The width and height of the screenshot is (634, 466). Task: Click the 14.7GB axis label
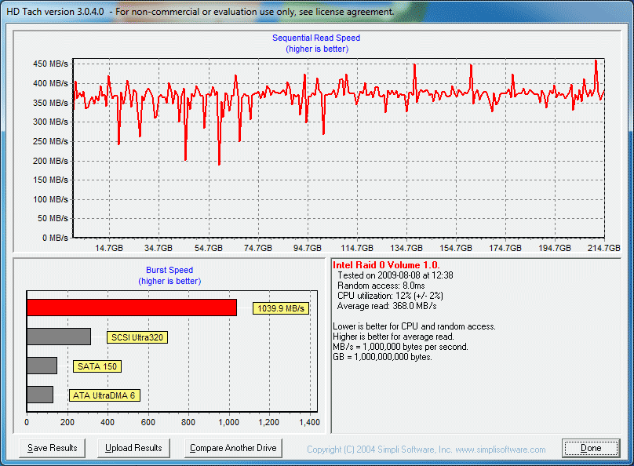[109, 248]
